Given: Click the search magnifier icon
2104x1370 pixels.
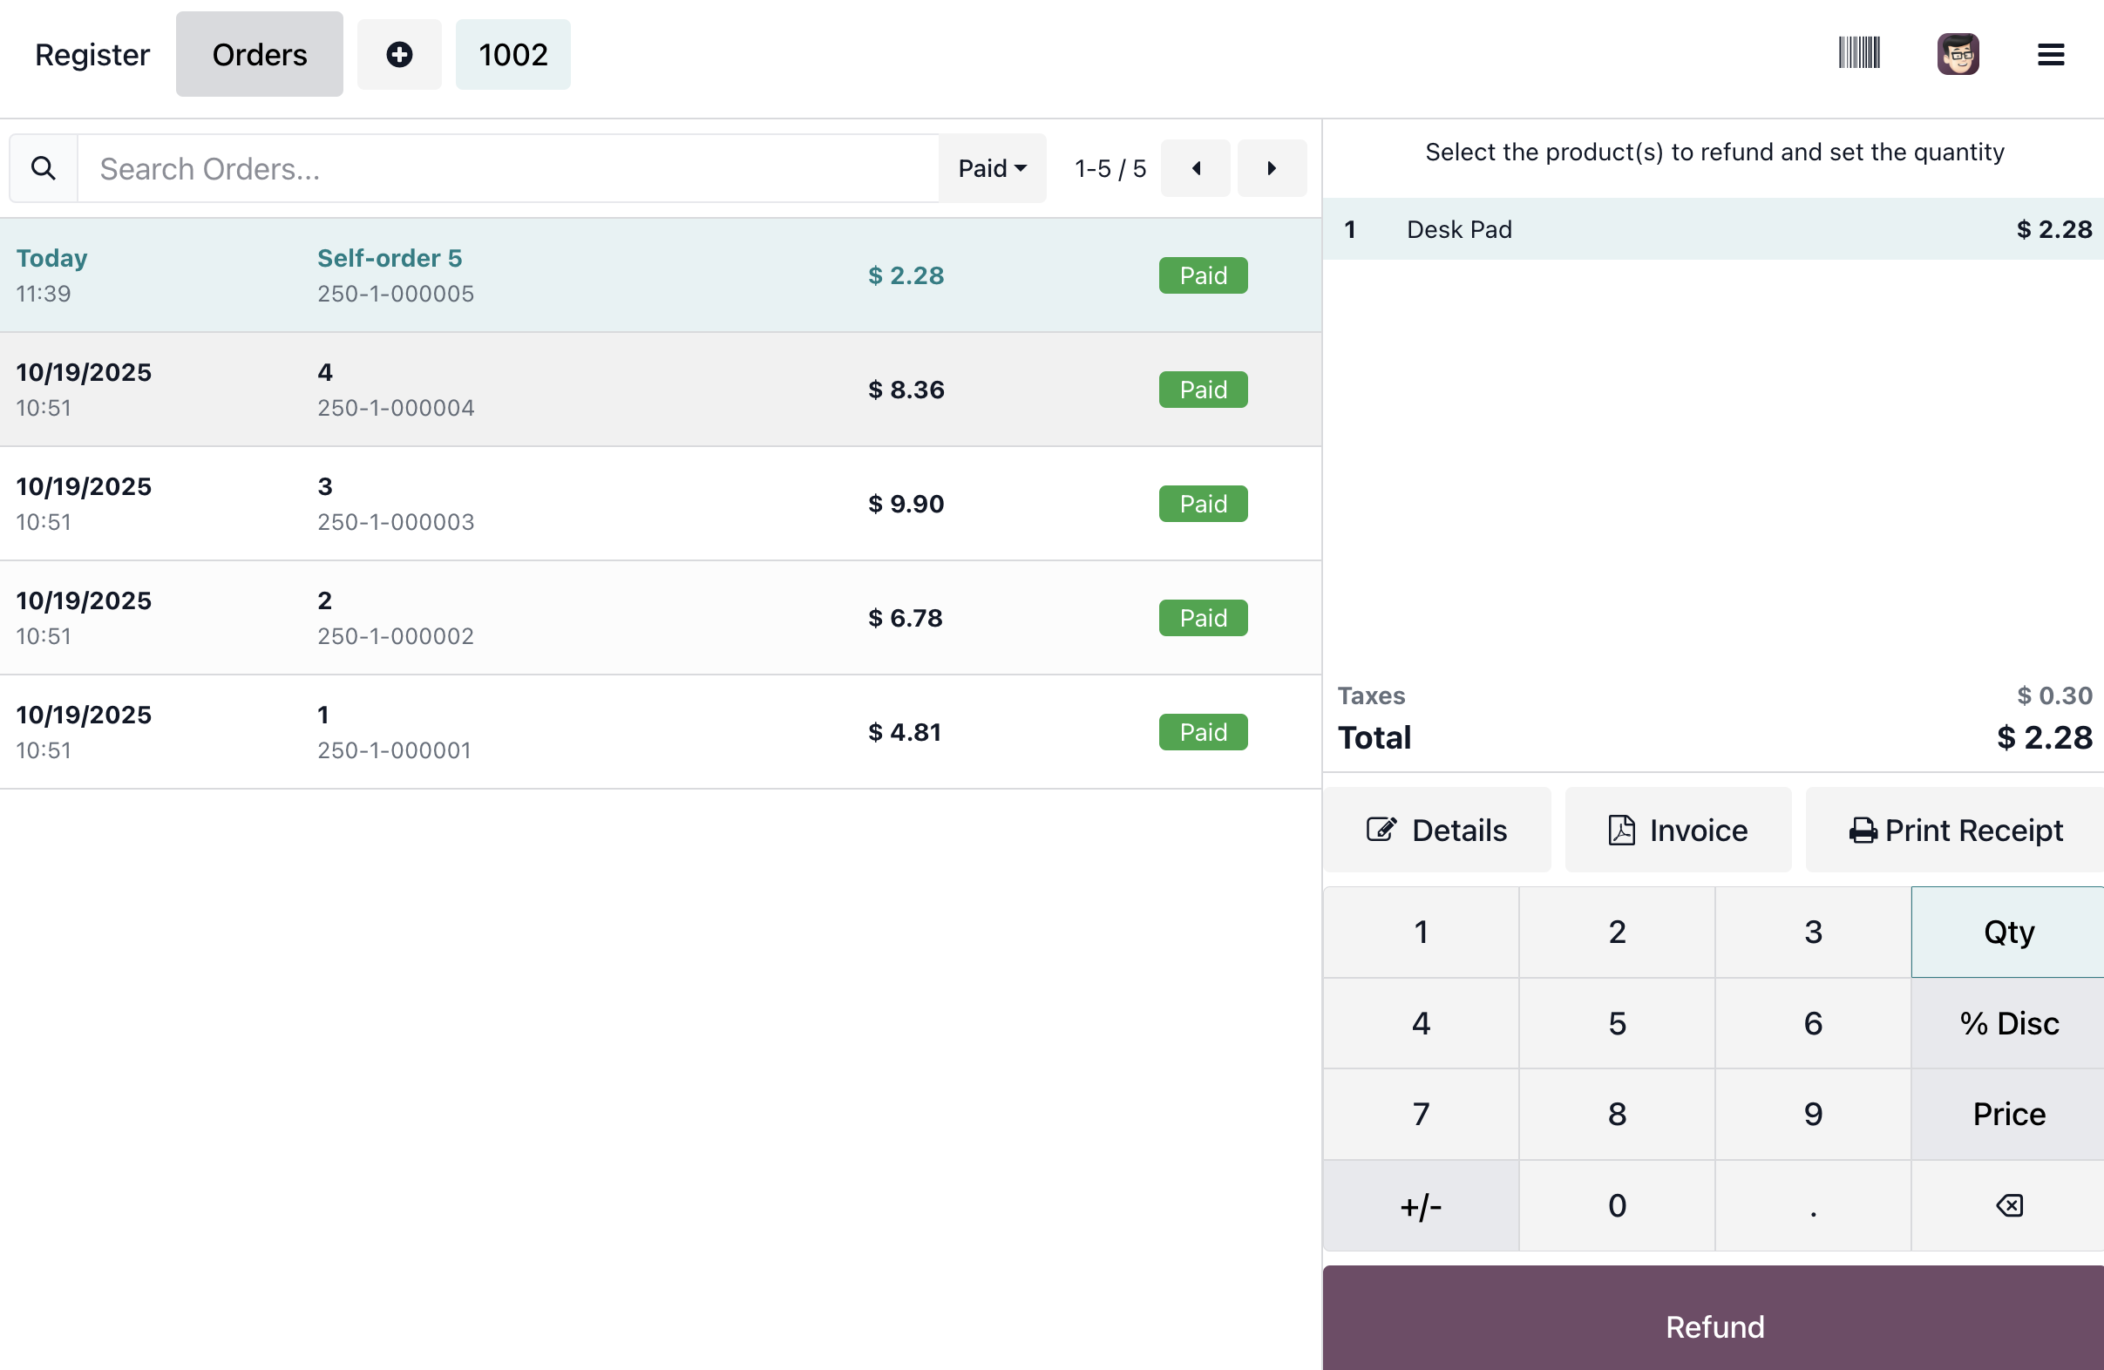Looking at the screenshot, I should coord(44,168).
